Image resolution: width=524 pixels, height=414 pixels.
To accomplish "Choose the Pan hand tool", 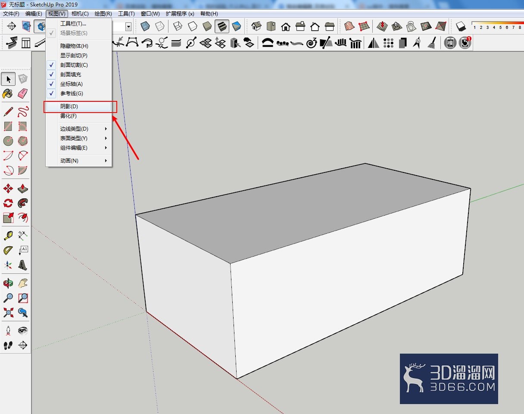I will pos(23,283).
